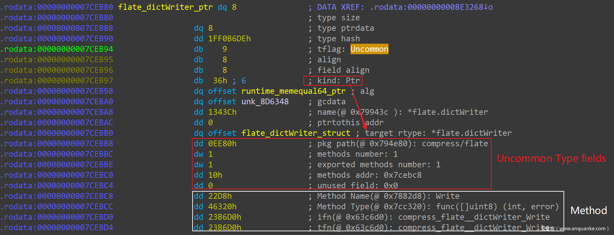Click the type hash value 1FF0B6DEh
614x235 pixels.
229,39
